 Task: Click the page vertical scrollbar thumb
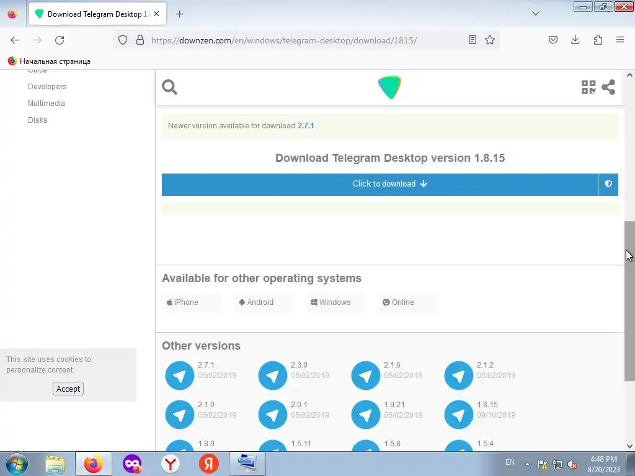629,301
